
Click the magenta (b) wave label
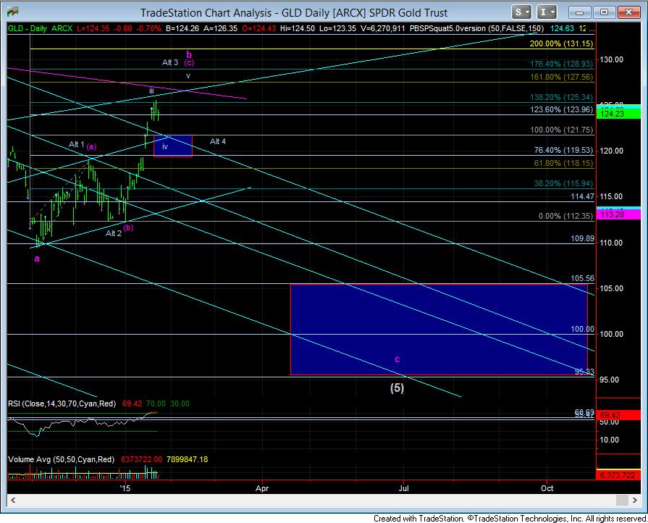coord(128,227)
